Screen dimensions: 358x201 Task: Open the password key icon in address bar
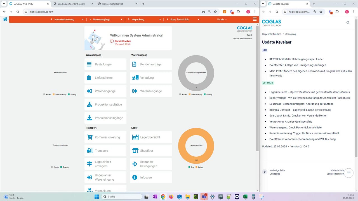(x=203, y=12)
